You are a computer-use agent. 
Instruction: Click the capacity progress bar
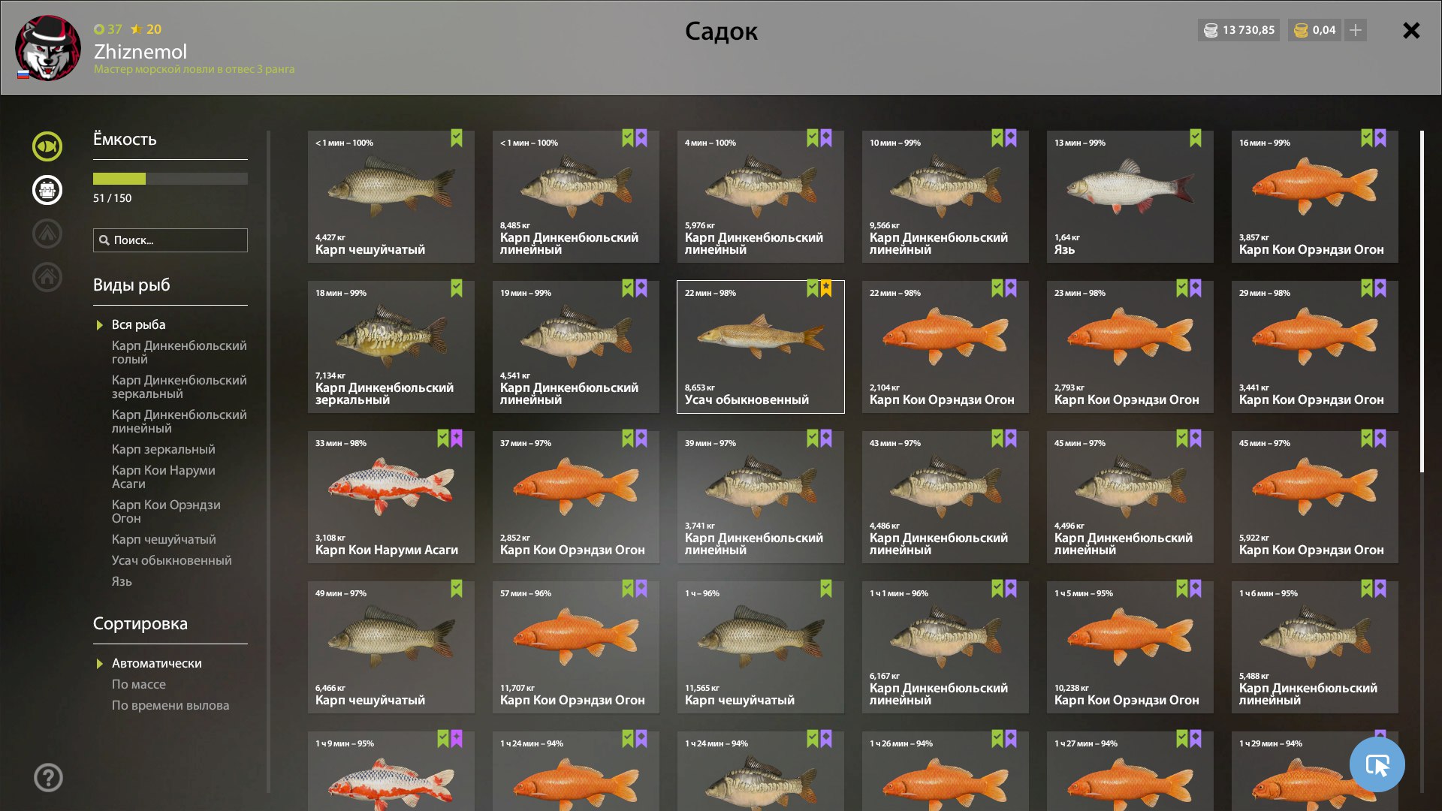(x=170, y=179)
